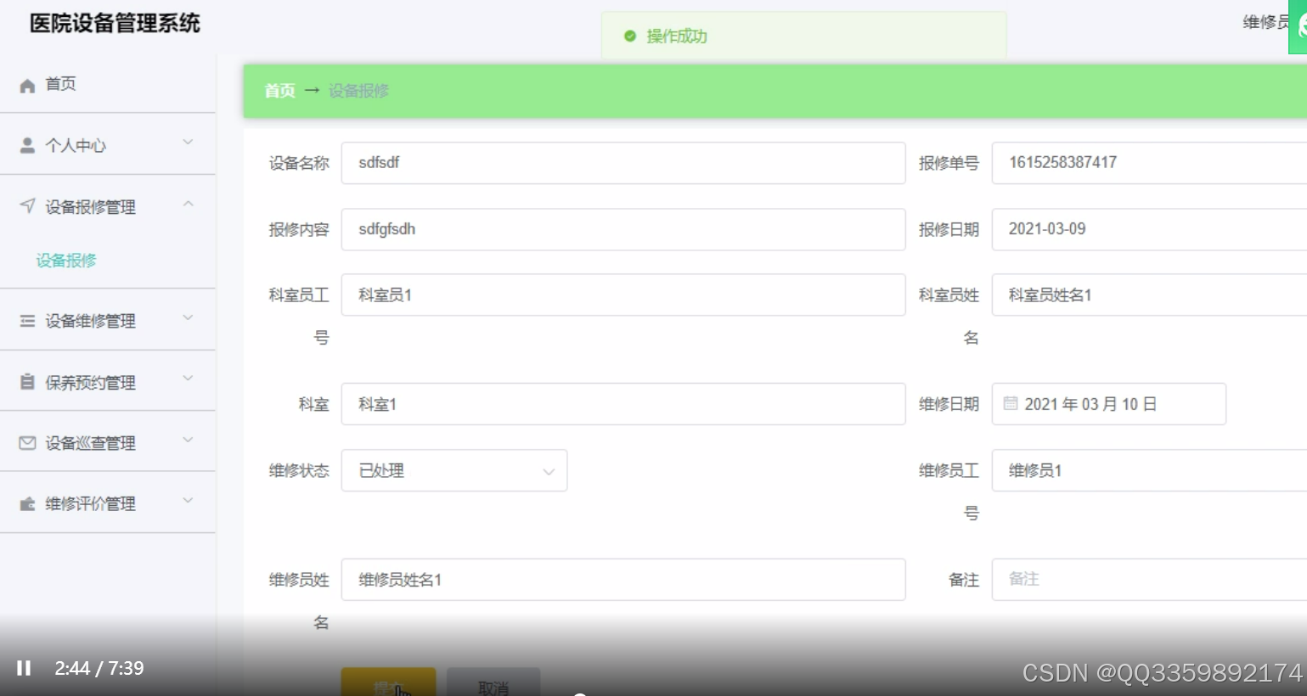
Task: Click the envelope icon for 设备巡查管理
Action: click(27, 443)
